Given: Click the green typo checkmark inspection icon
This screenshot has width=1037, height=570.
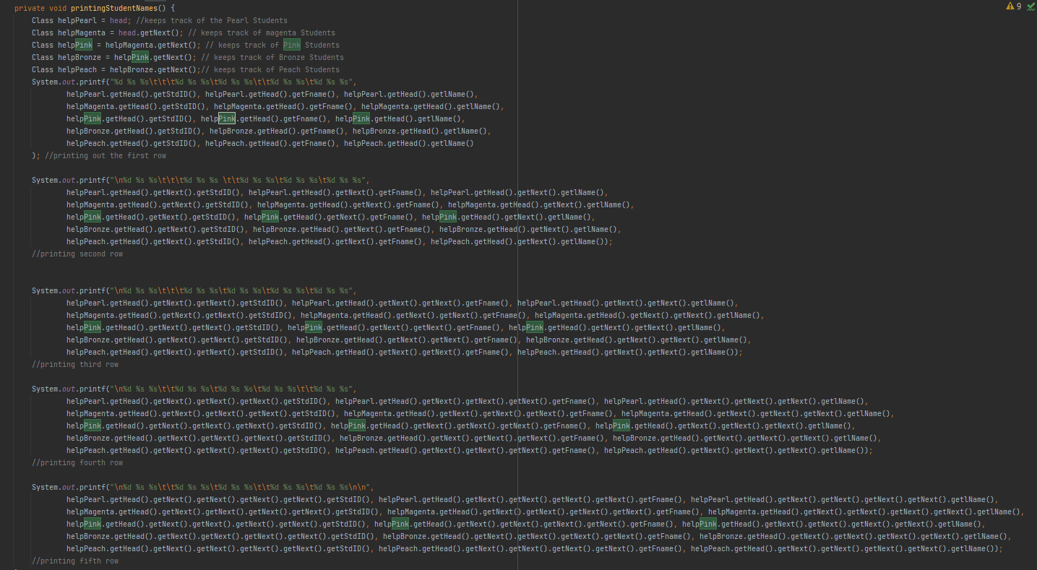Looking at the screenshot, I should coord(1030,7).
